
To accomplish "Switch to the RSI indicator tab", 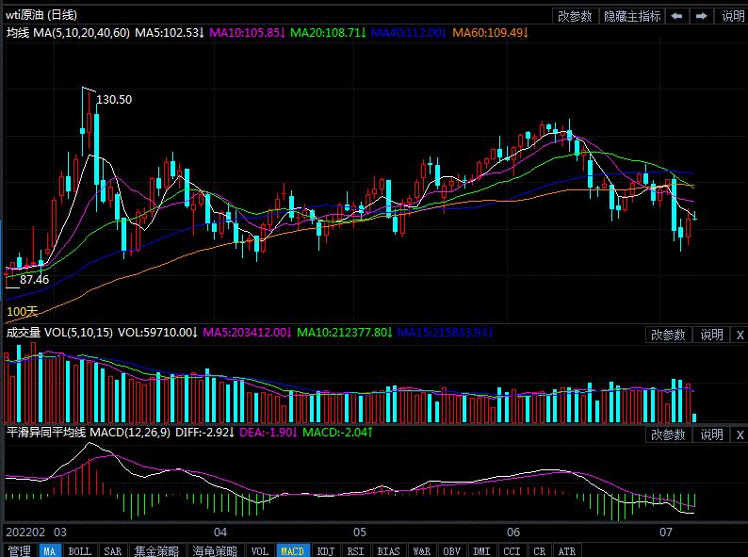I will 355,550.
